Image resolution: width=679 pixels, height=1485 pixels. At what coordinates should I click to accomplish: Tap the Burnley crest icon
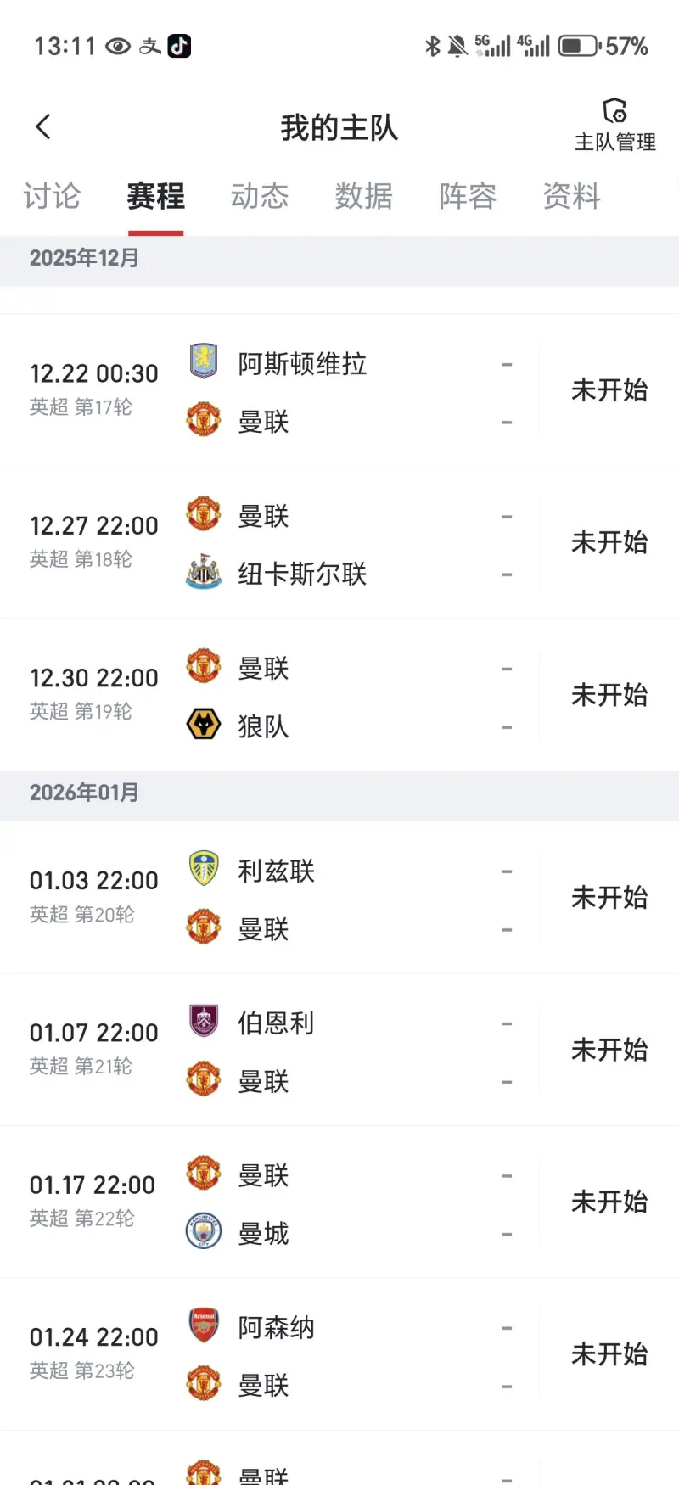(204, 1022)
